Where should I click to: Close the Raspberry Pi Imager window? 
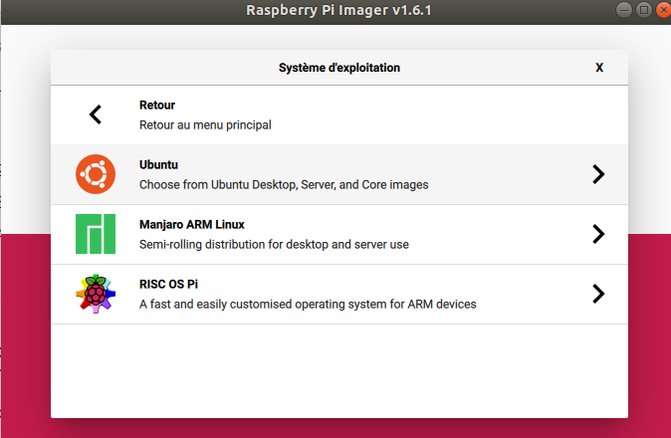pos(663,10)
